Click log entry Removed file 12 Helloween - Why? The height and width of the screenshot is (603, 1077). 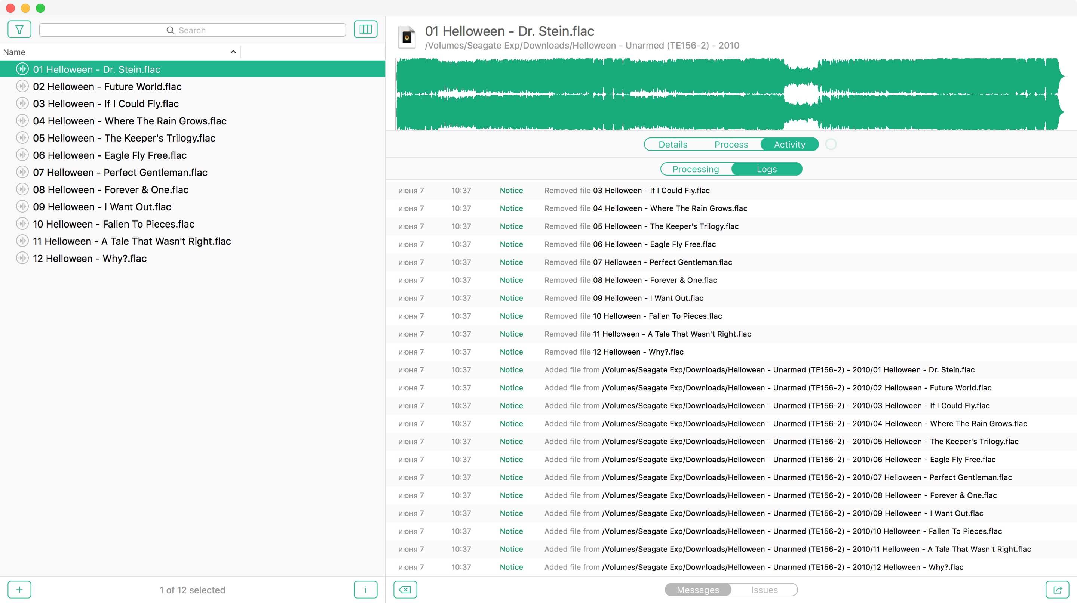click(x=731, y=352)
